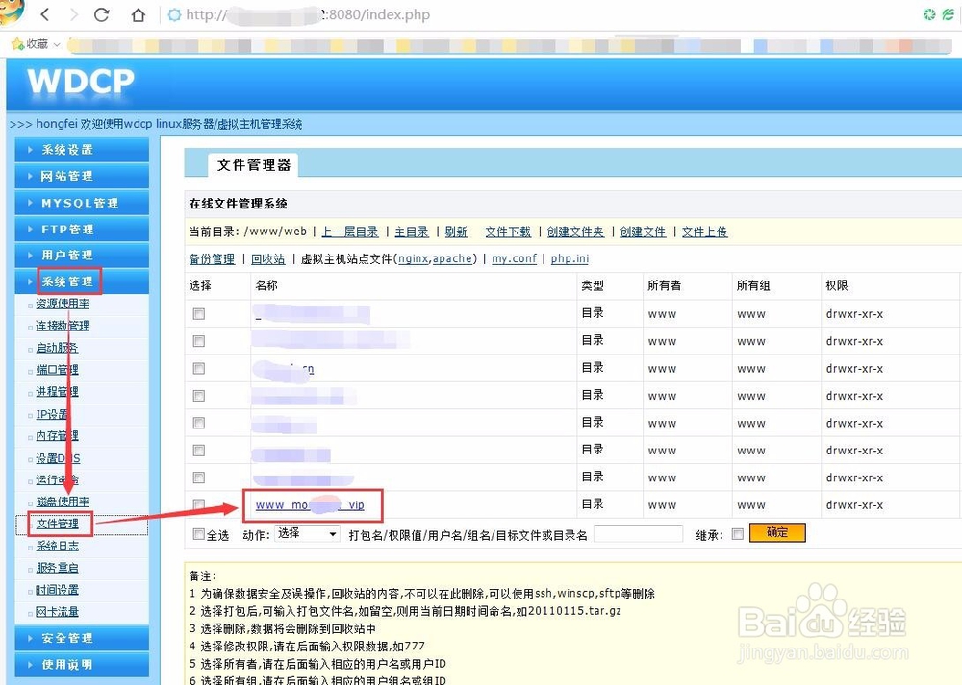Select the 文件管理器 tab

tap(253, 165)
